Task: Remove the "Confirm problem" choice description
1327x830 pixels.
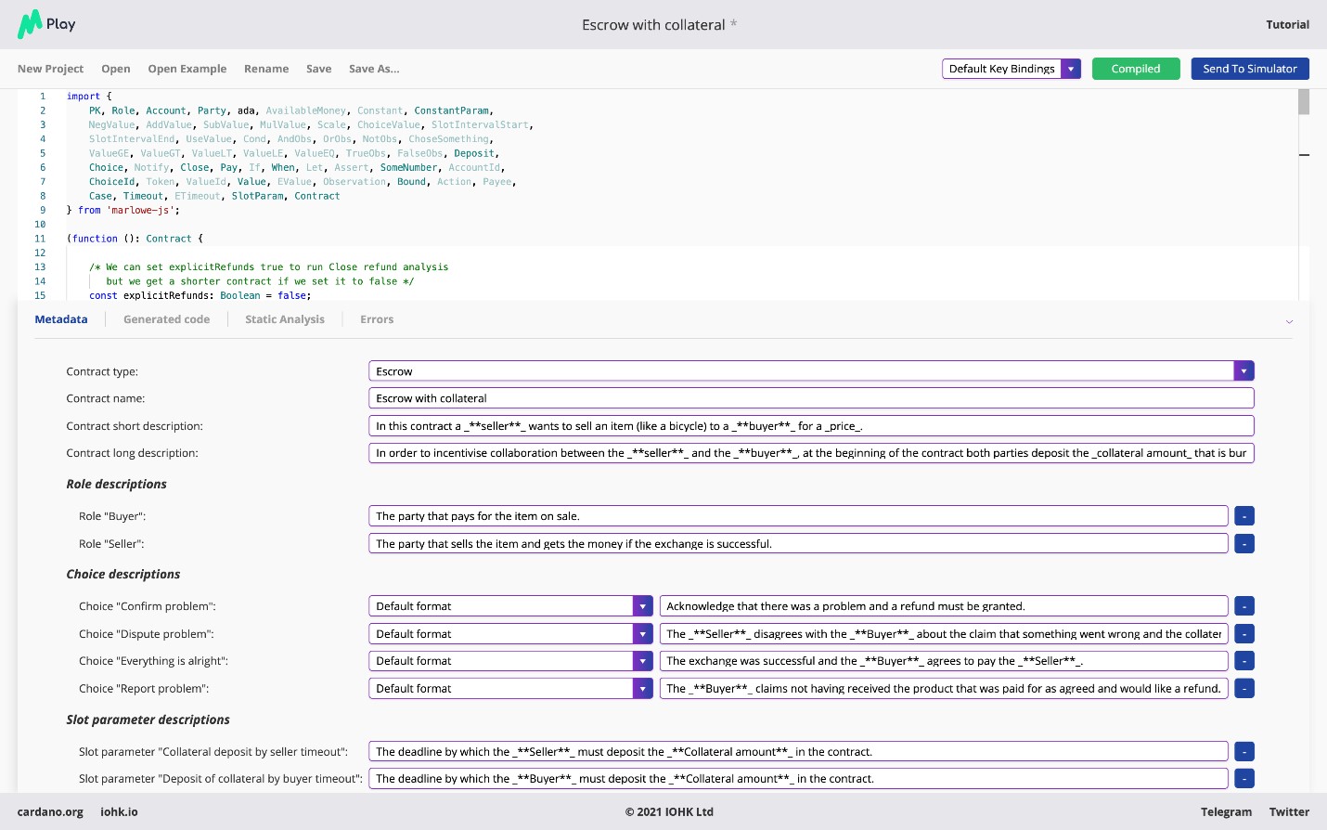Action: pos(1244,606)
